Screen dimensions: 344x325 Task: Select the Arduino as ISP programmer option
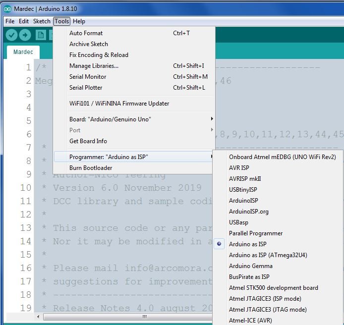[x=247, y=244]
